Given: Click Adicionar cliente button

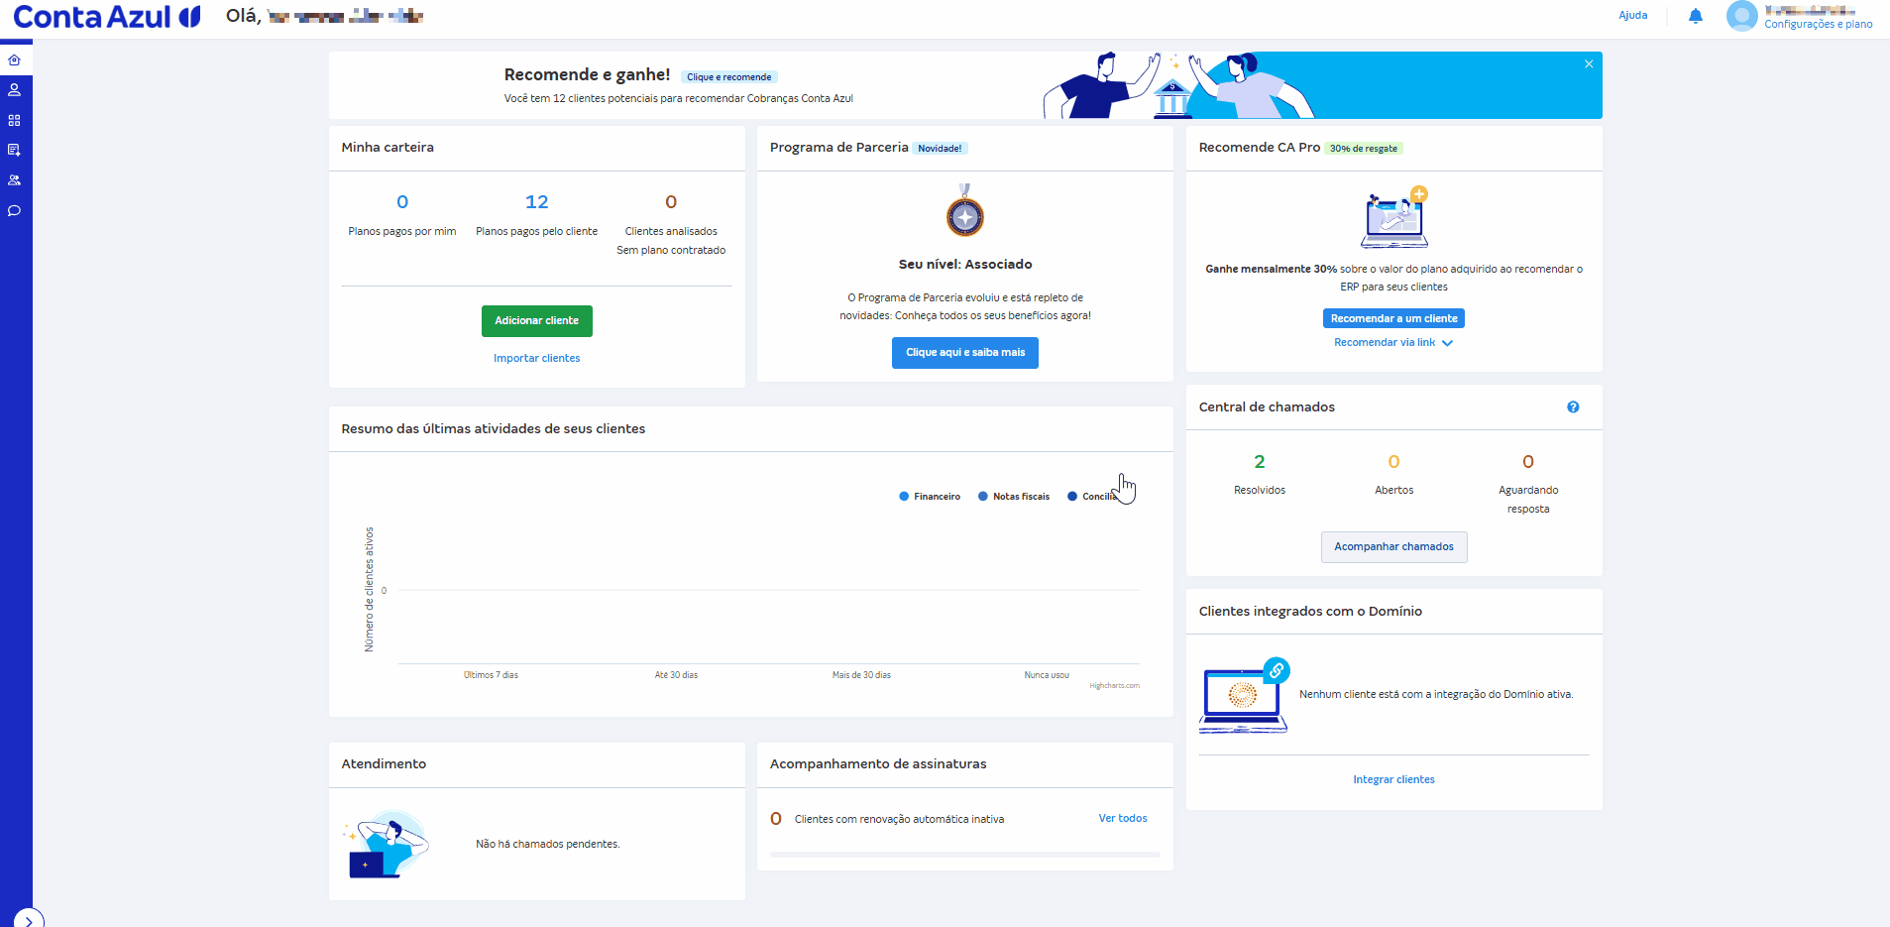Looking at the screenshot, I should coord(536,321).
